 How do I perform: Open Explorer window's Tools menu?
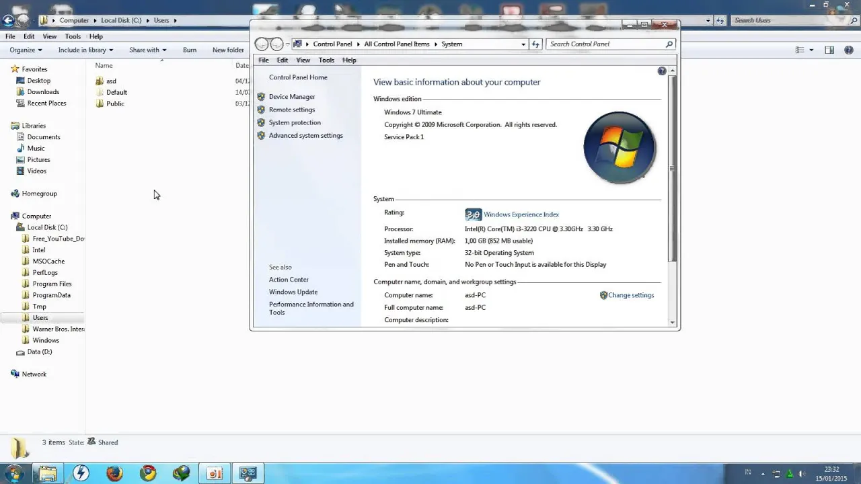click(x=73, y=36)
